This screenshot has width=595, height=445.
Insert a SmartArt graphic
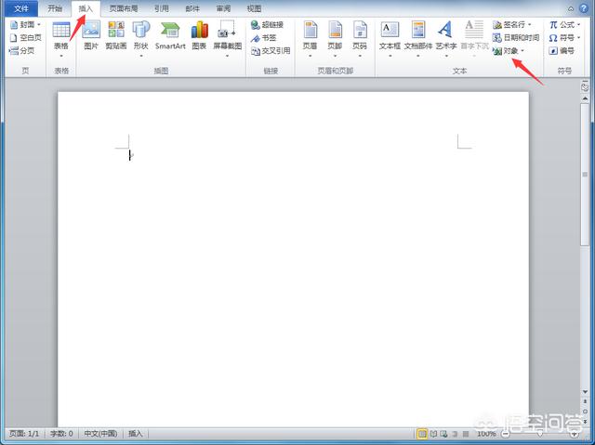point(170,35)
